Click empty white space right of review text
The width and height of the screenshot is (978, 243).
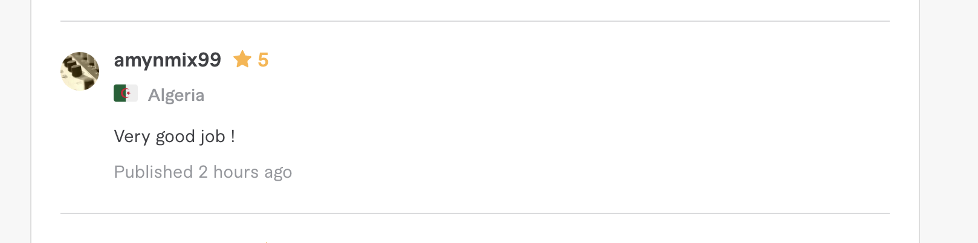[x=562, y=137]
